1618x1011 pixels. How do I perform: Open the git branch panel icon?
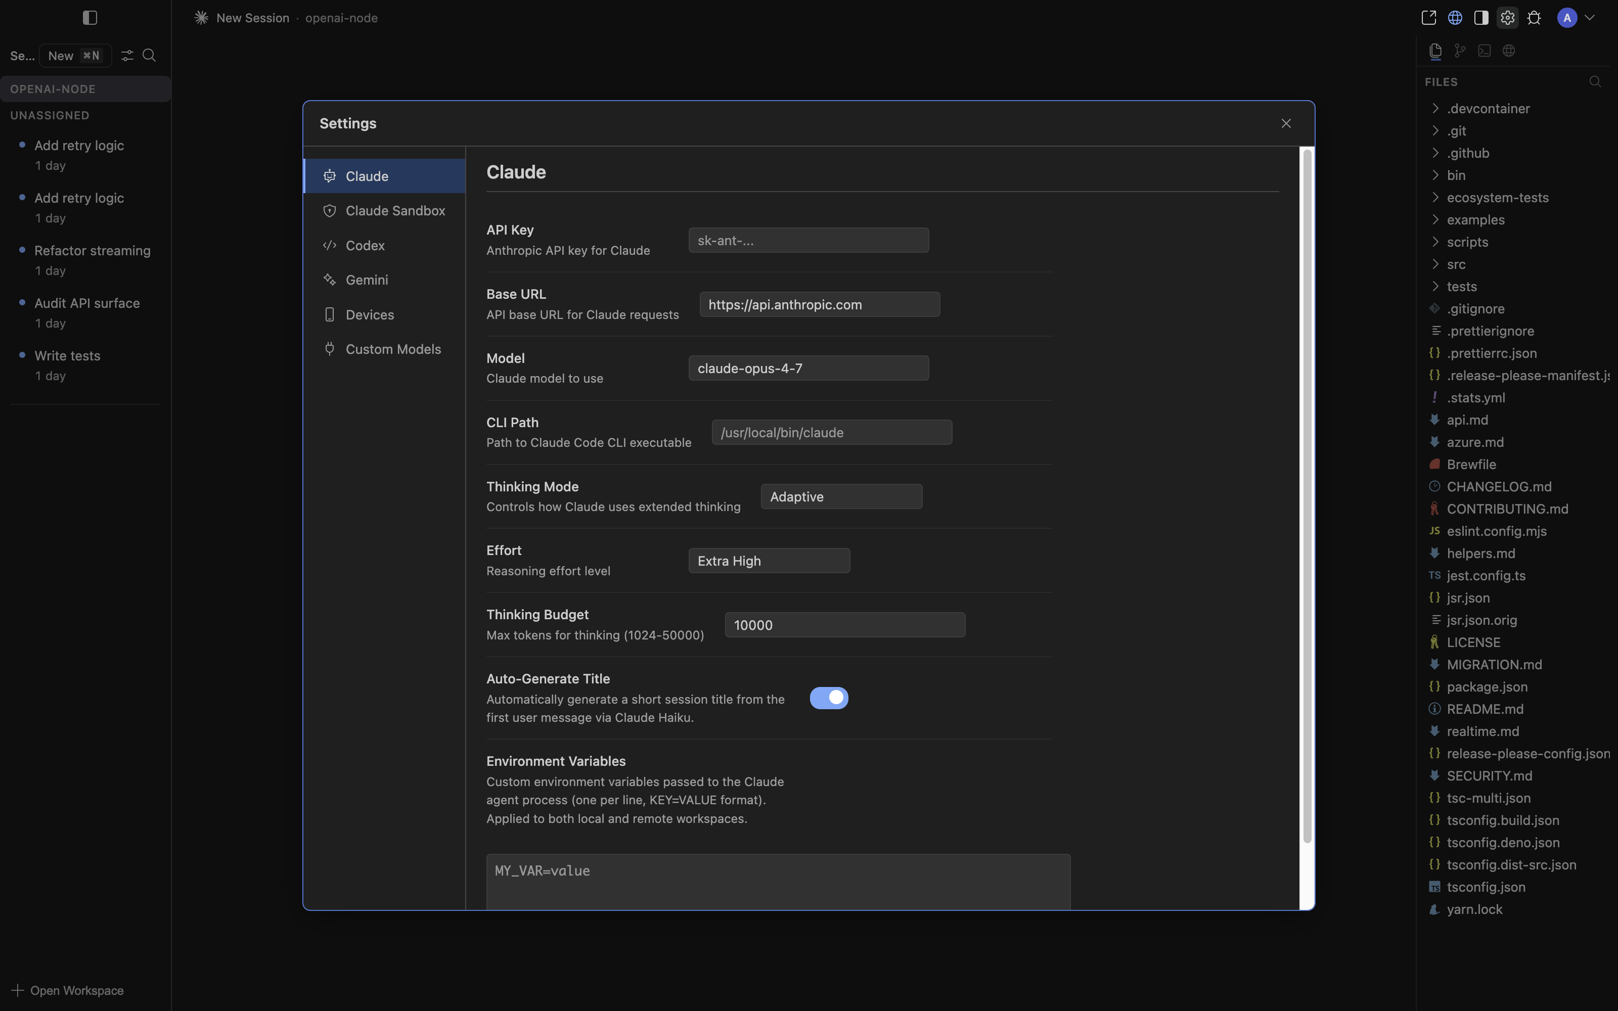tap(1460, 51)
